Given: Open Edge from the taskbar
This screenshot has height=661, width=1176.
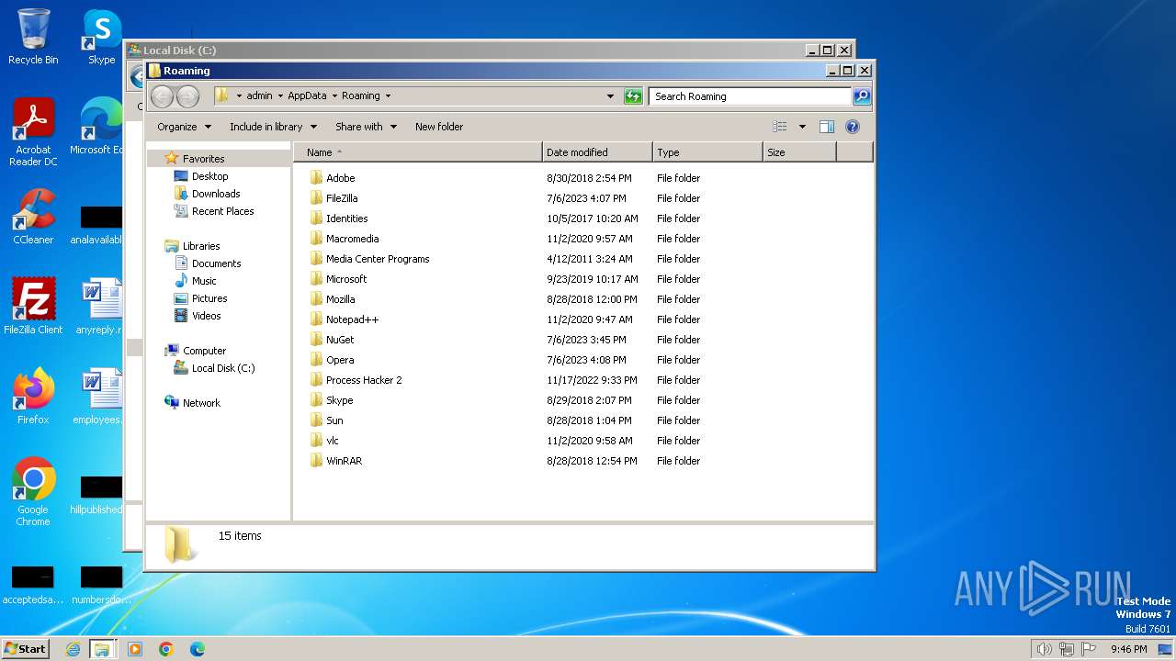Looking at the screenshot, I should pyautogui.click(x=197, y=649).
